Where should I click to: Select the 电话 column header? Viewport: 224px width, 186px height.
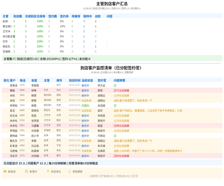(x=22, y=80)
